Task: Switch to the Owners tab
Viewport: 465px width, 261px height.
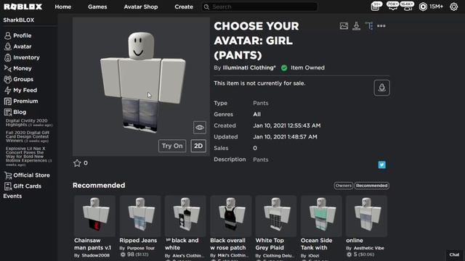Action: 344,186
